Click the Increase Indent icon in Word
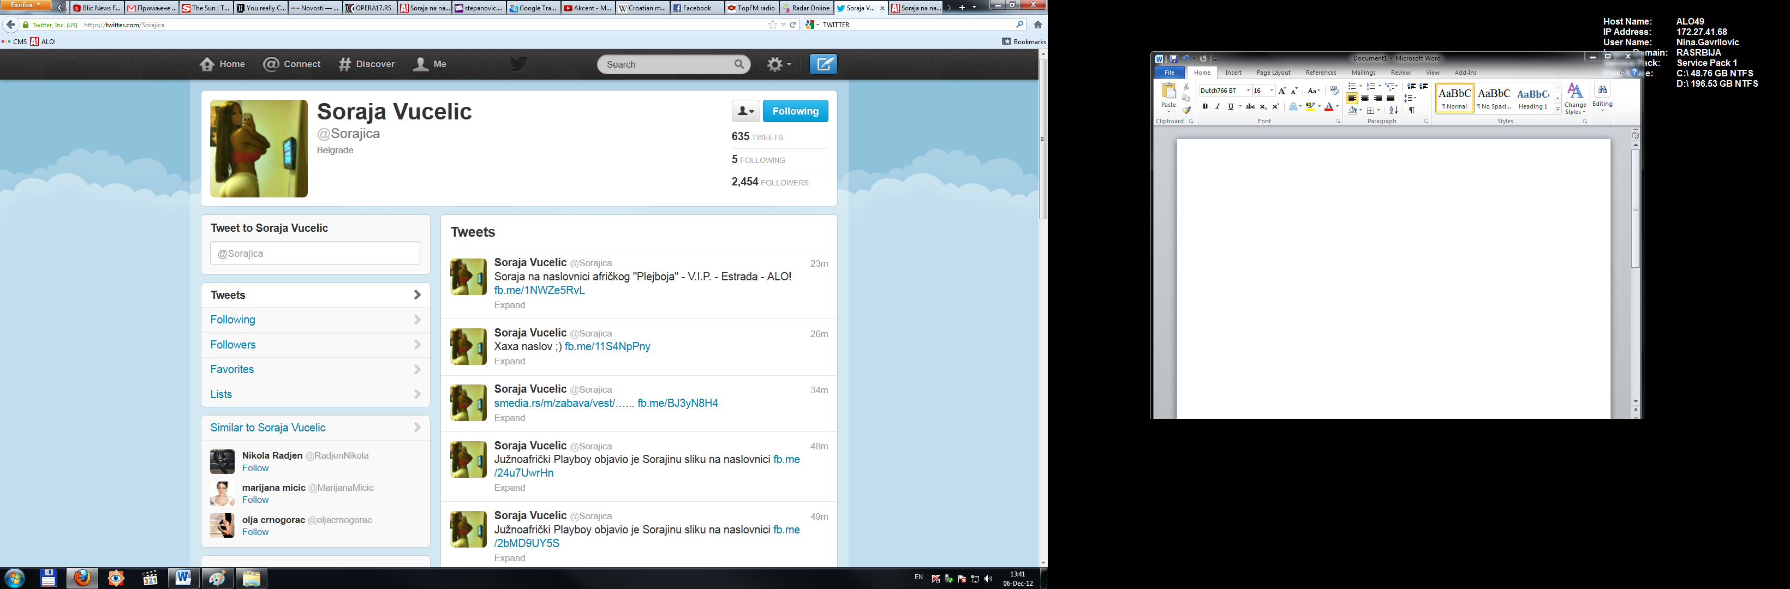The image size is (1790, 589). point(1424,86)
